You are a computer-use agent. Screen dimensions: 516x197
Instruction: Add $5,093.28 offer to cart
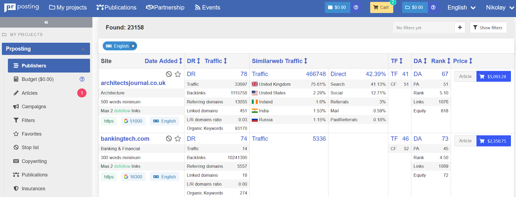click(493, 76)
